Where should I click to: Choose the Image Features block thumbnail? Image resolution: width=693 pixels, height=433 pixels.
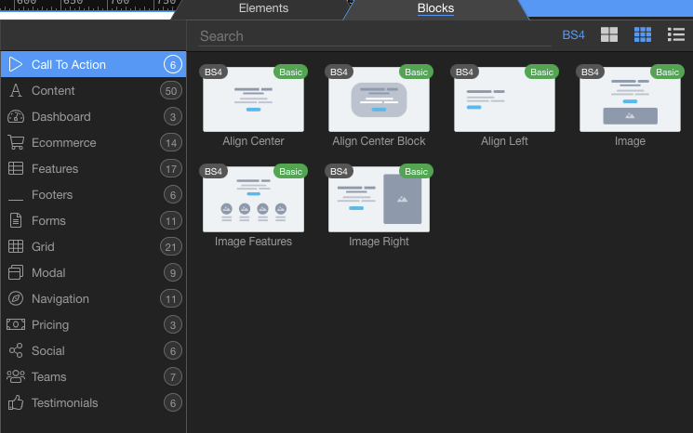click(x=253, y=200)
